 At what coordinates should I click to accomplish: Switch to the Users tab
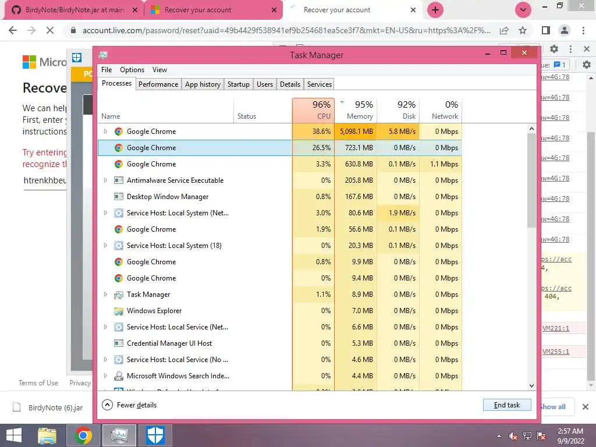click(265, 84)
